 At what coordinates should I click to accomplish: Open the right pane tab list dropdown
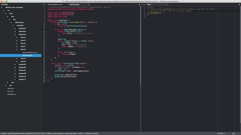point(239,4)
